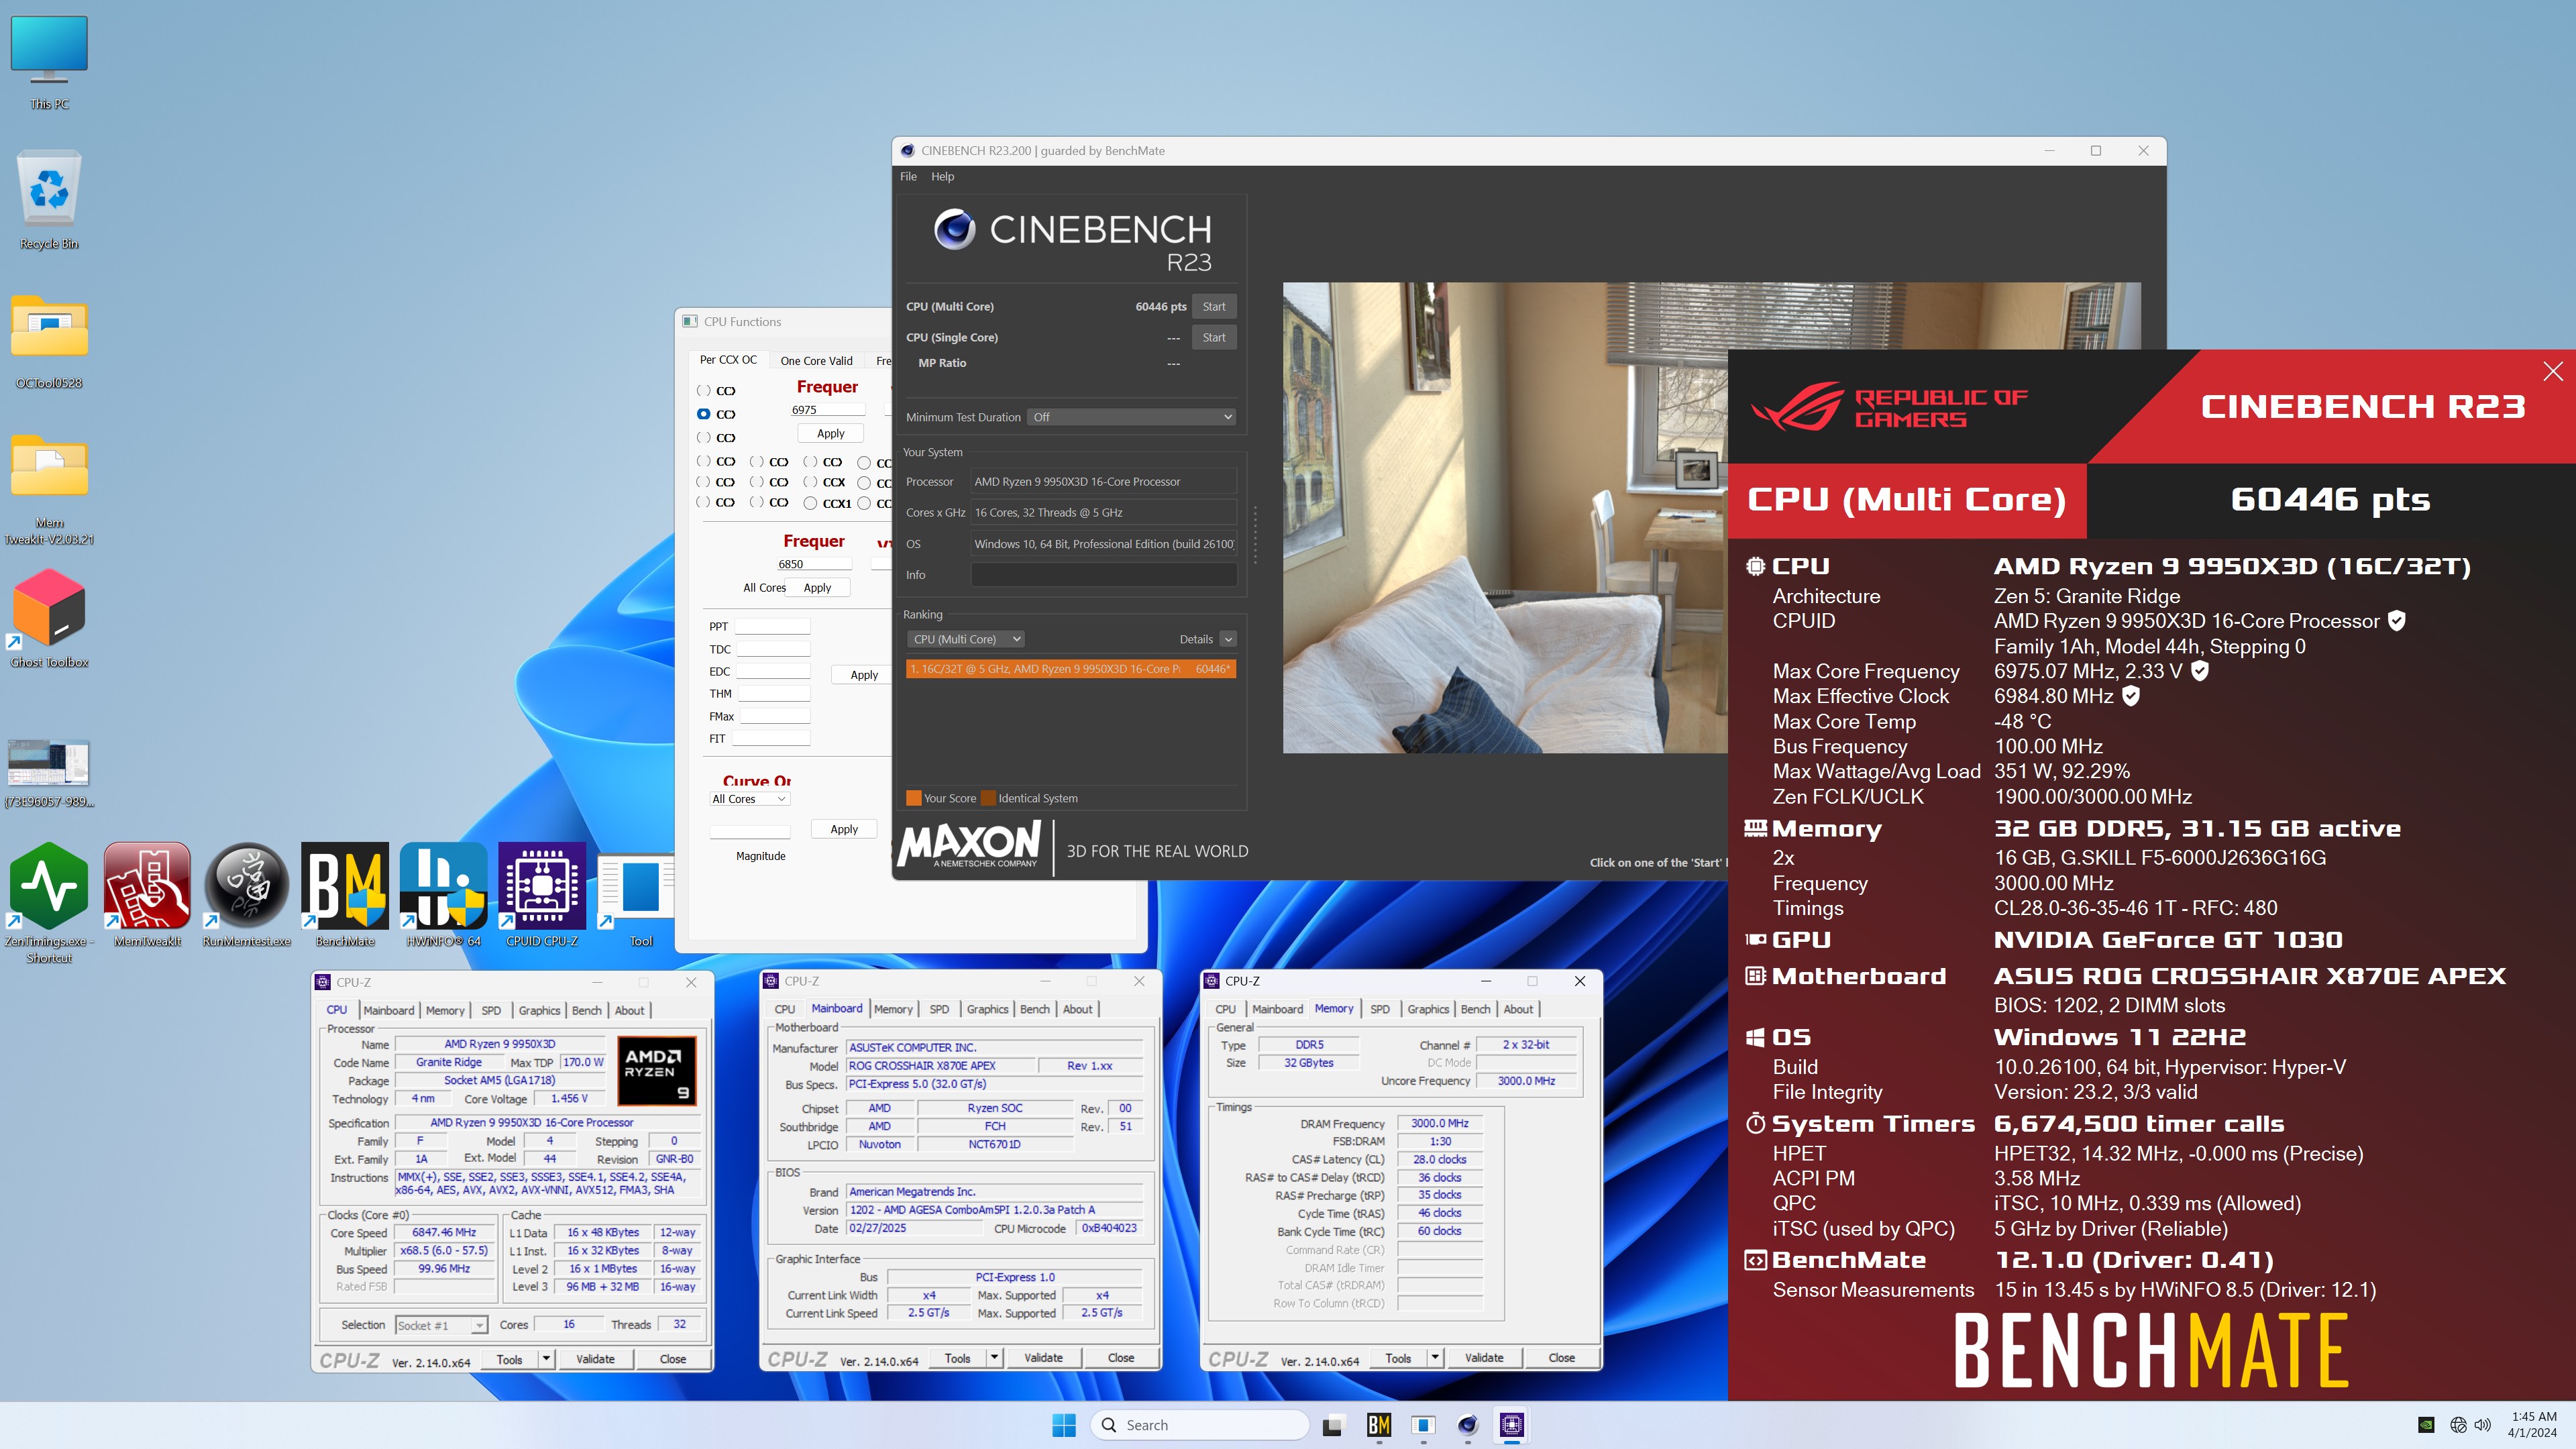Click the verification shield beside CPUID processor name
The width and height of the screenshot is (2576, 1449).
tap(2396, 620)
